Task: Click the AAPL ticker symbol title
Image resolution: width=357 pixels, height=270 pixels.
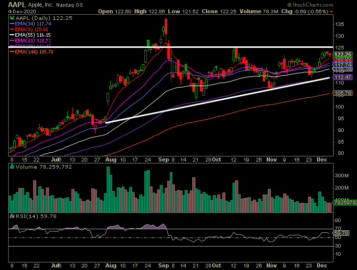Action: (x=17, y=5)
